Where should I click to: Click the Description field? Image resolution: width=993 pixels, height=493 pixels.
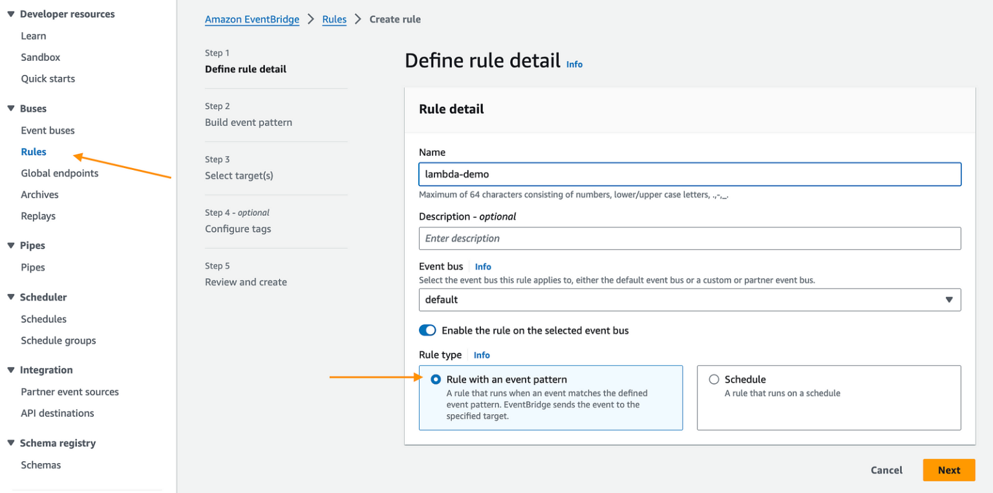tap(690, 238)
